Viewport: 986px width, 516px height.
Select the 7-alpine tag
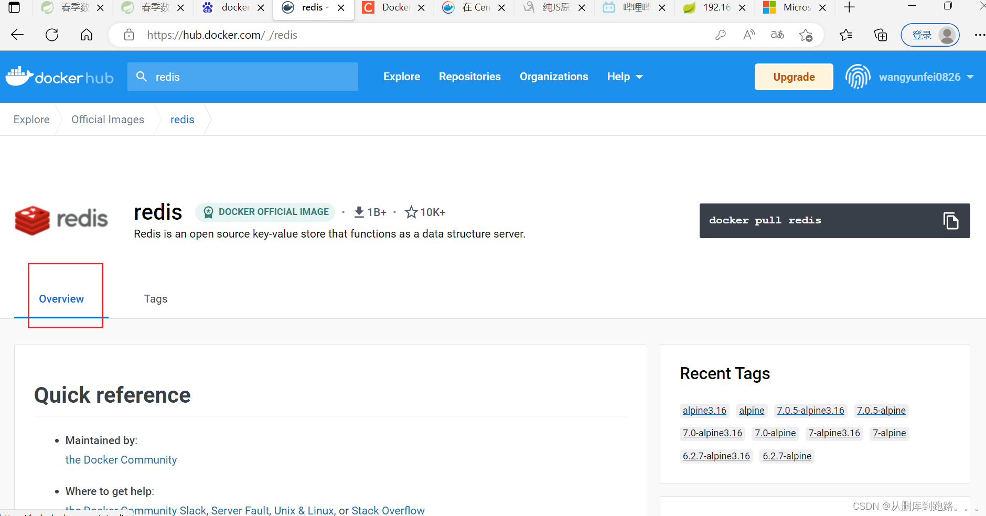(x=889, y=433)
